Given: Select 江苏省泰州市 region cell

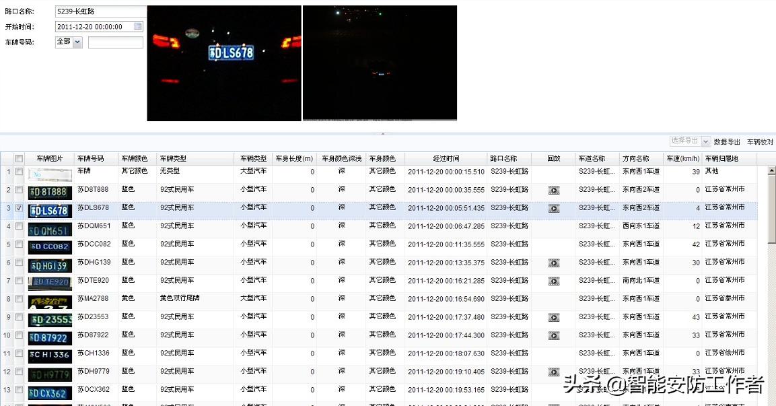Looking at the screenshot, I should (x=725, y=298).
